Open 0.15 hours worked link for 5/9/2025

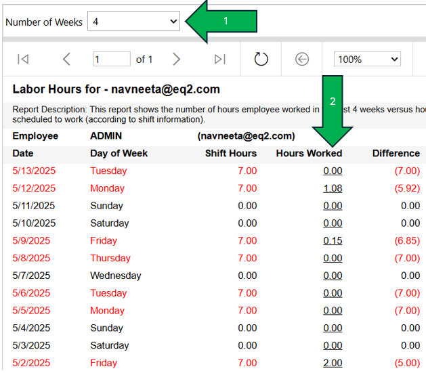[332, 240]
